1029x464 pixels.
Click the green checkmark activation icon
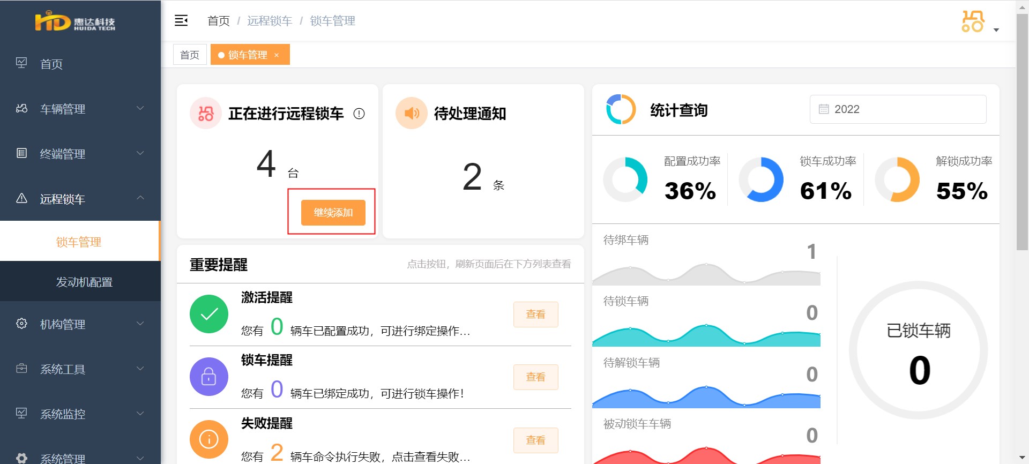(209, 314)
